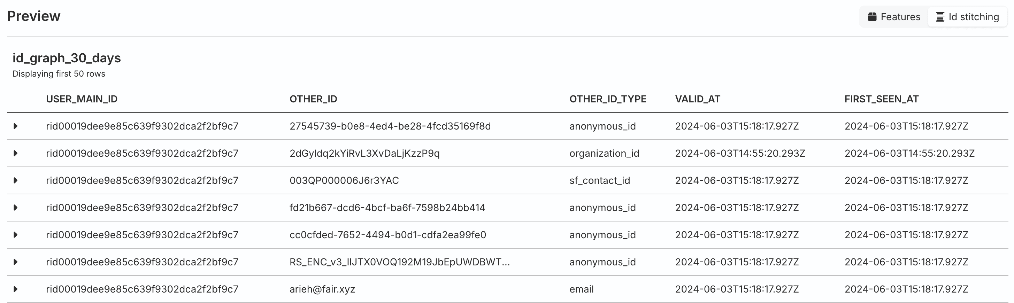1014x303 pixels.
Task: Click the truncated RS_ENC_v3 other id cell
Action: [x=400, y=262]
